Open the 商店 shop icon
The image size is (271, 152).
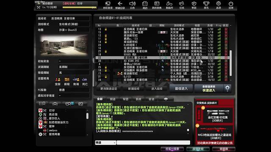(x=145, y=5)
